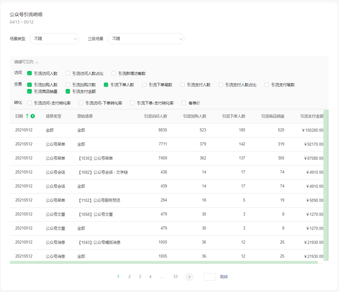Screen dimensions: 339x292
Task: Jump to last page 33
Action: pyautogui.click(x=175, y=277)
